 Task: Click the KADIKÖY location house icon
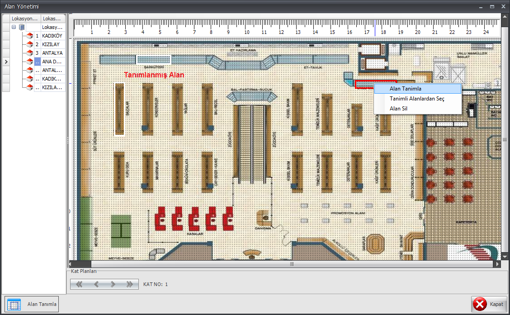pos(30,36)
